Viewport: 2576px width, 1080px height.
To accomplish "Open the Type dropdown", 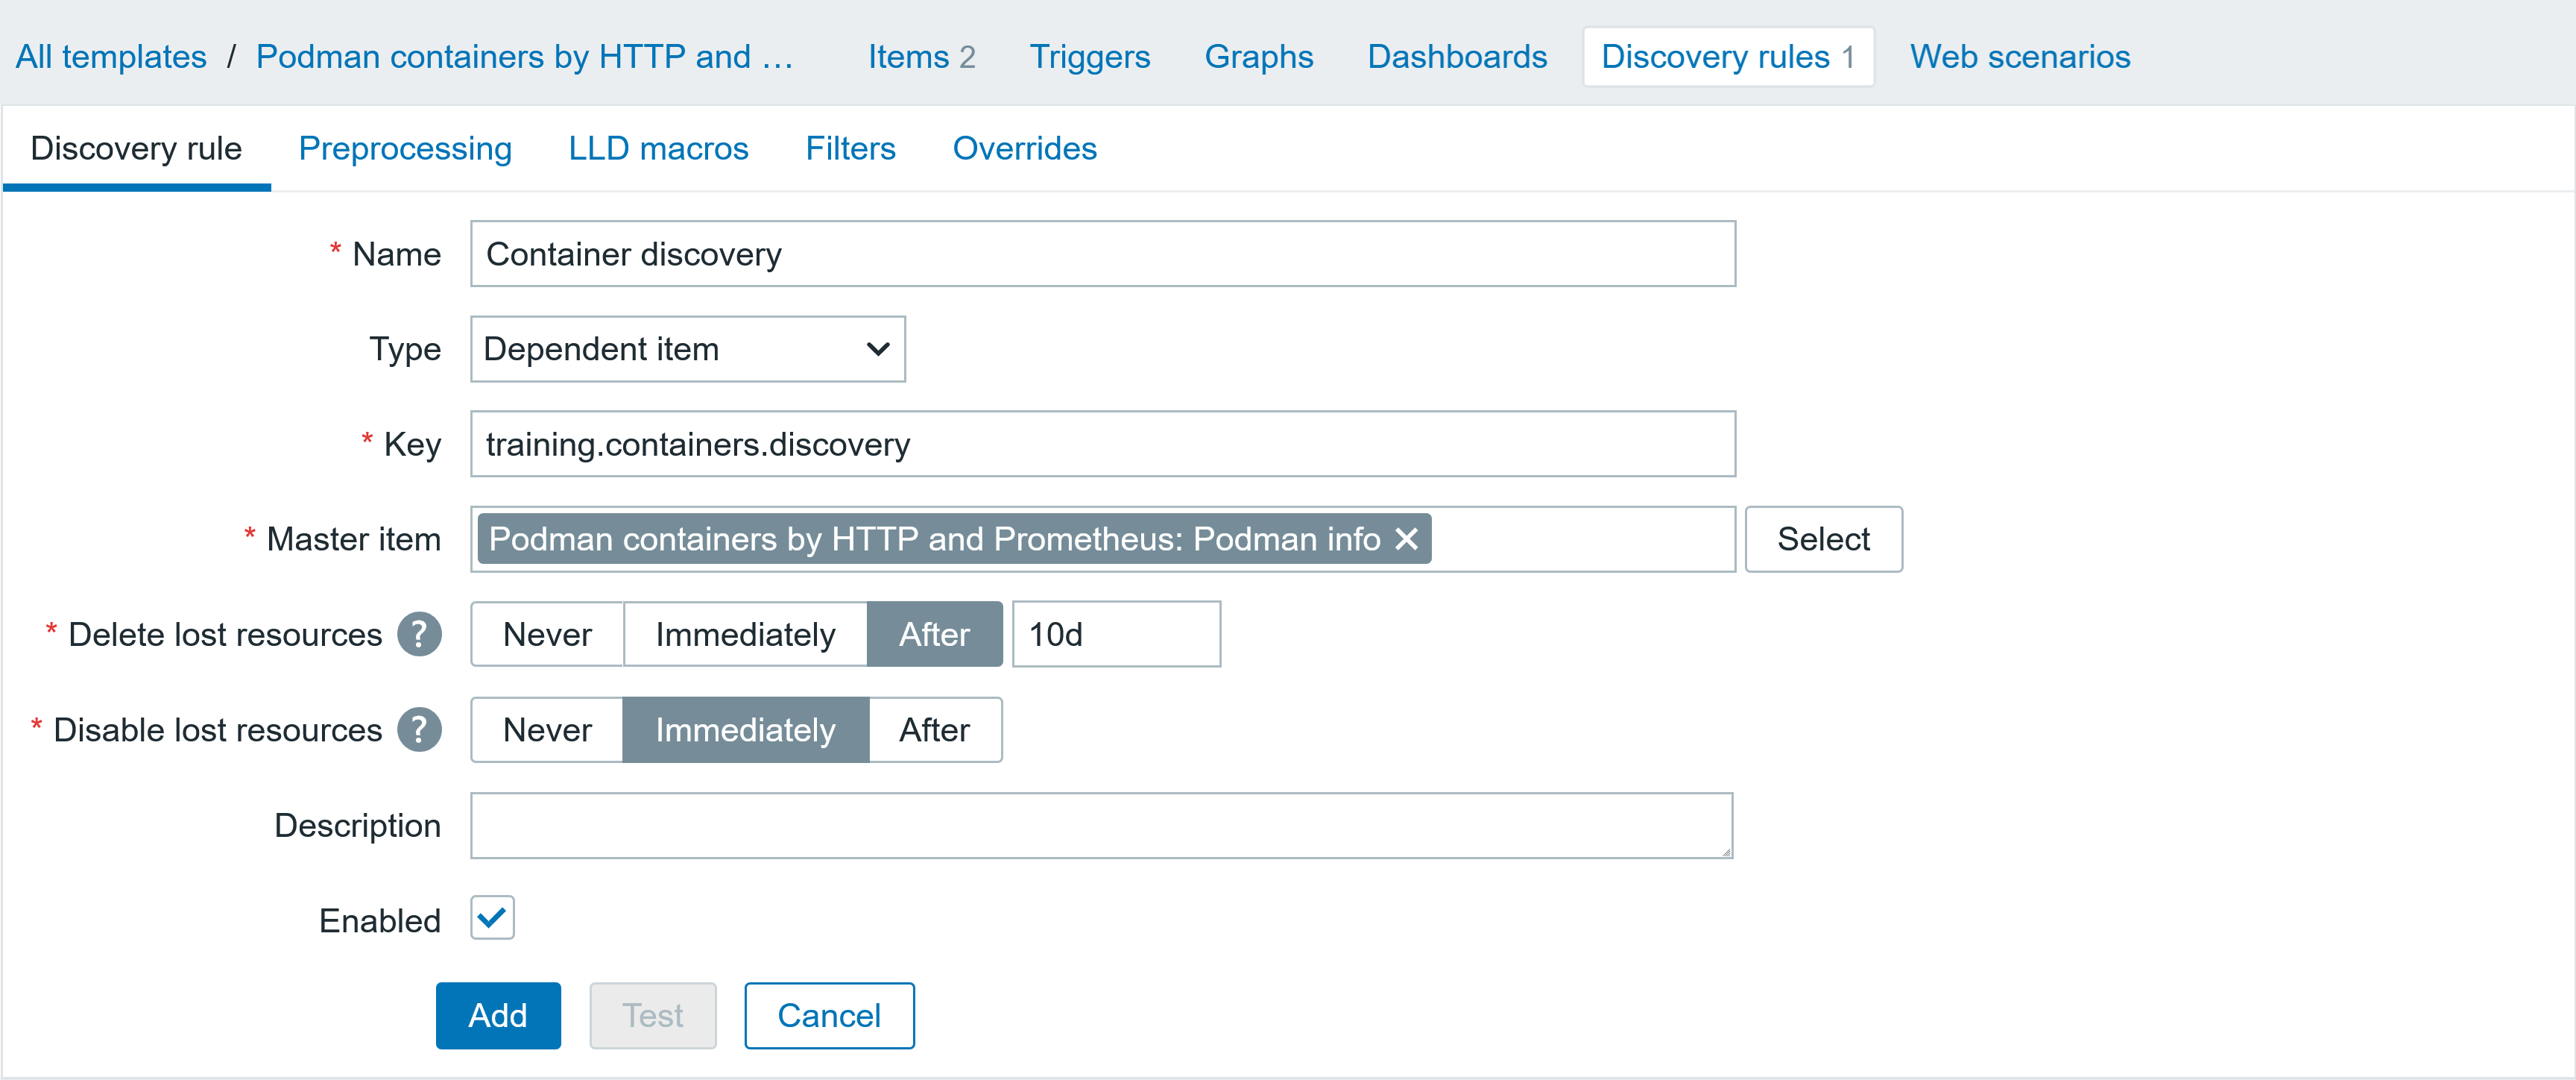I will [688, 349].
